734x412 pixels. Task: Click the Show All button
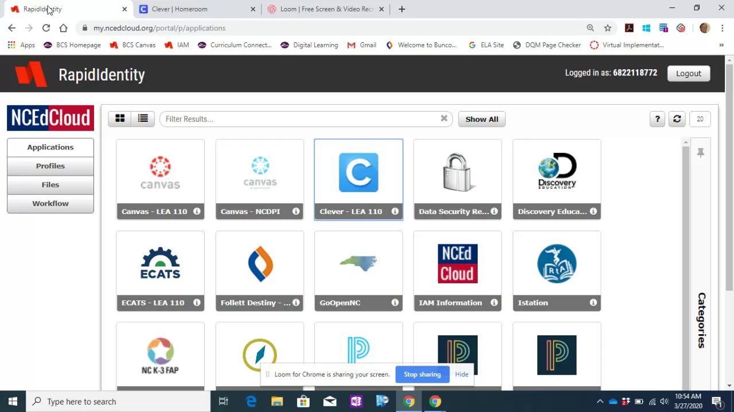pyautogui.click(x=482, y=119)
